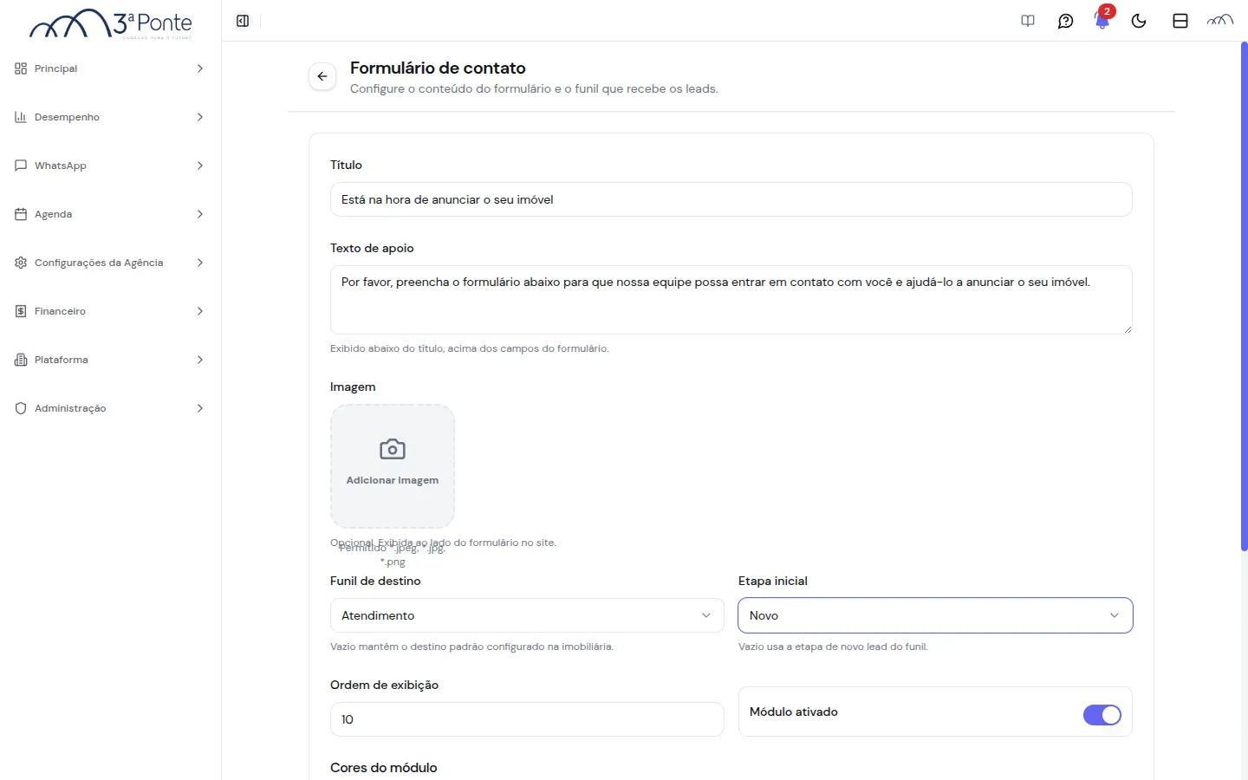
Task: Click the Texto de apoio textarea
Action: (x=731, y=300)
